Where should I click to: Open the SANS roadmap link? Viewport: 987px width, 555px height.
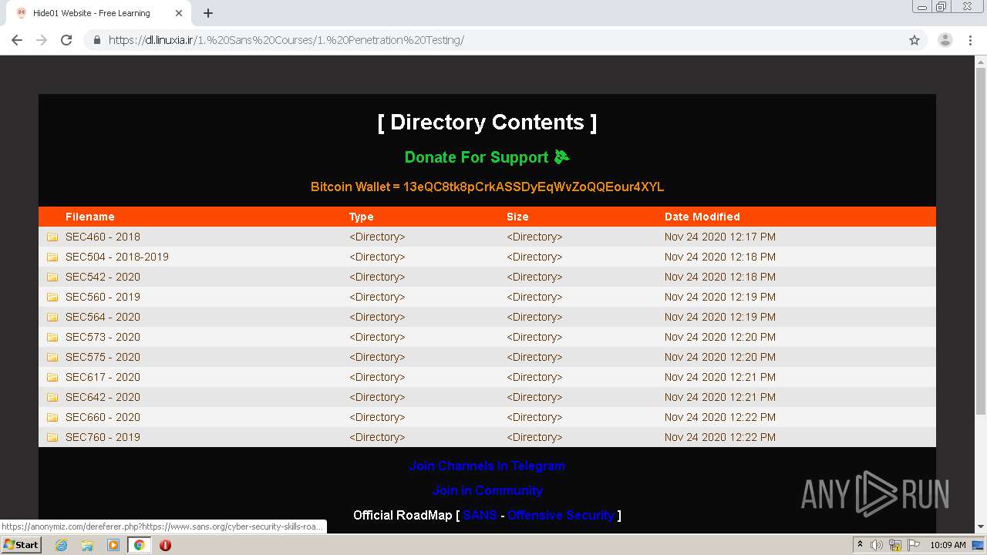coord(480,515)
